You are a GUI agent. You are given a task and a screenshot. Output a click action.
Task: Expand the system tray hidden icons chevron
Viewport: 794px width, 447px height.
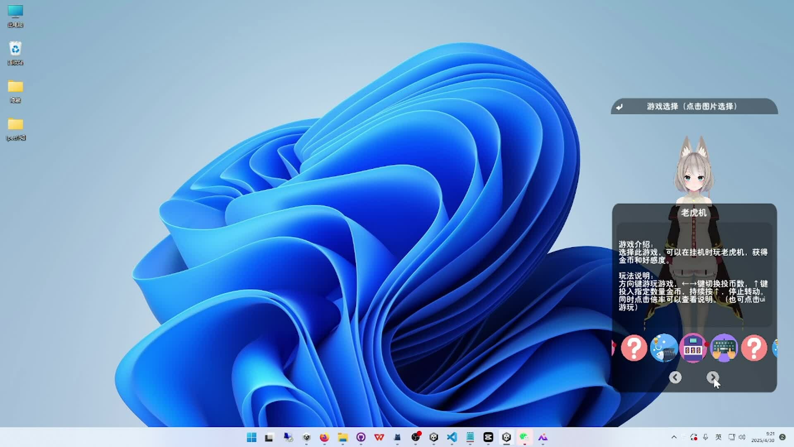click(x=674, y=437)
